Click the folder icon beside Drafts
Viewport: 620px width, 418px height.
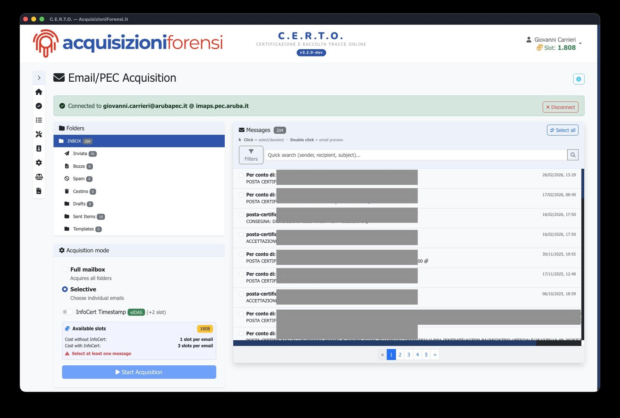pos(67,204)
